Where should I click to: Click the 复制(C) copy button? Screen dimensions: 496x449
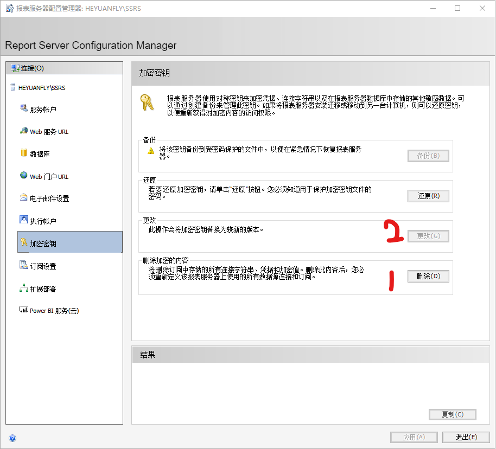(453, 414)
